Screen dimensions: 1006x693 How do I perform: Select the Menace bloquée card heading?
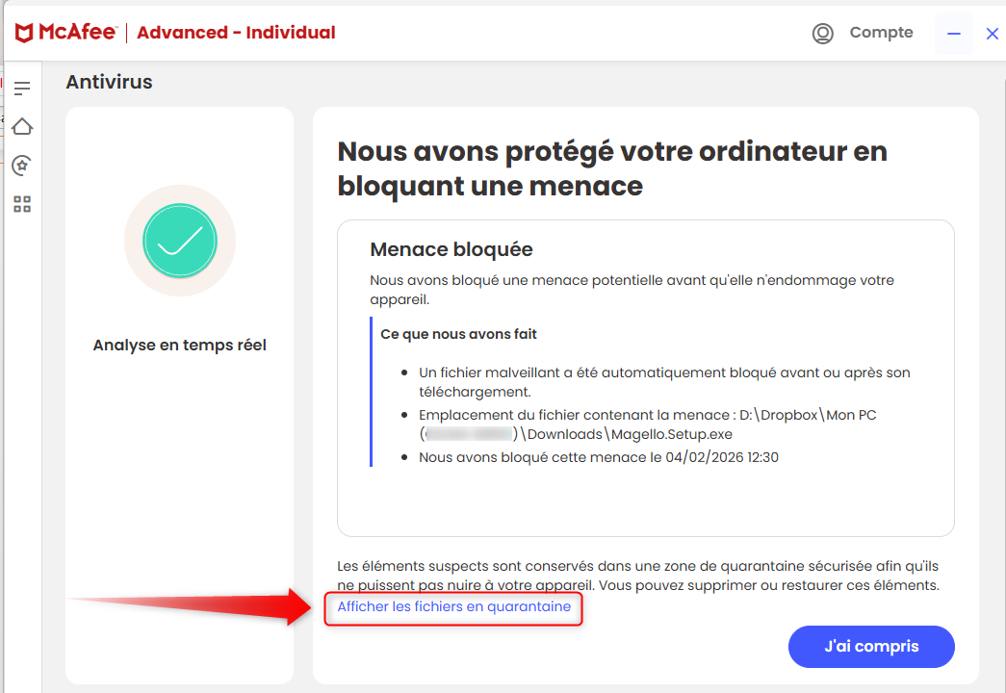[451, 248]
